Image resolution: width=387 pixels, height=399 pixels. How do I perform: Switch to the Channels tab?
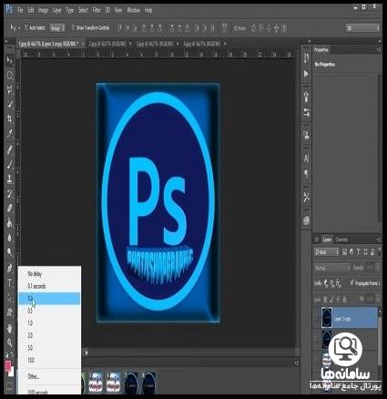341,240
